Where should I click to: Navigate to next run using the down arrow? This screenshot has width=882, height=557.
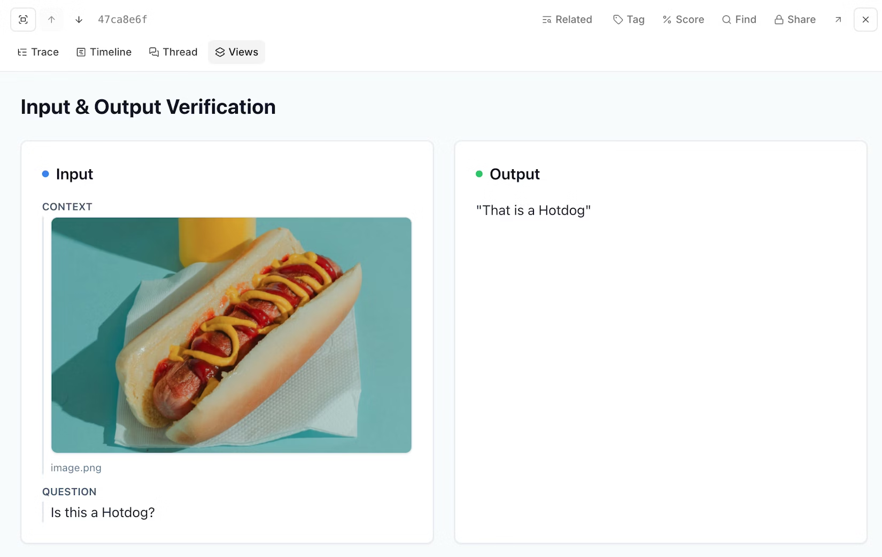coord(78,19)
